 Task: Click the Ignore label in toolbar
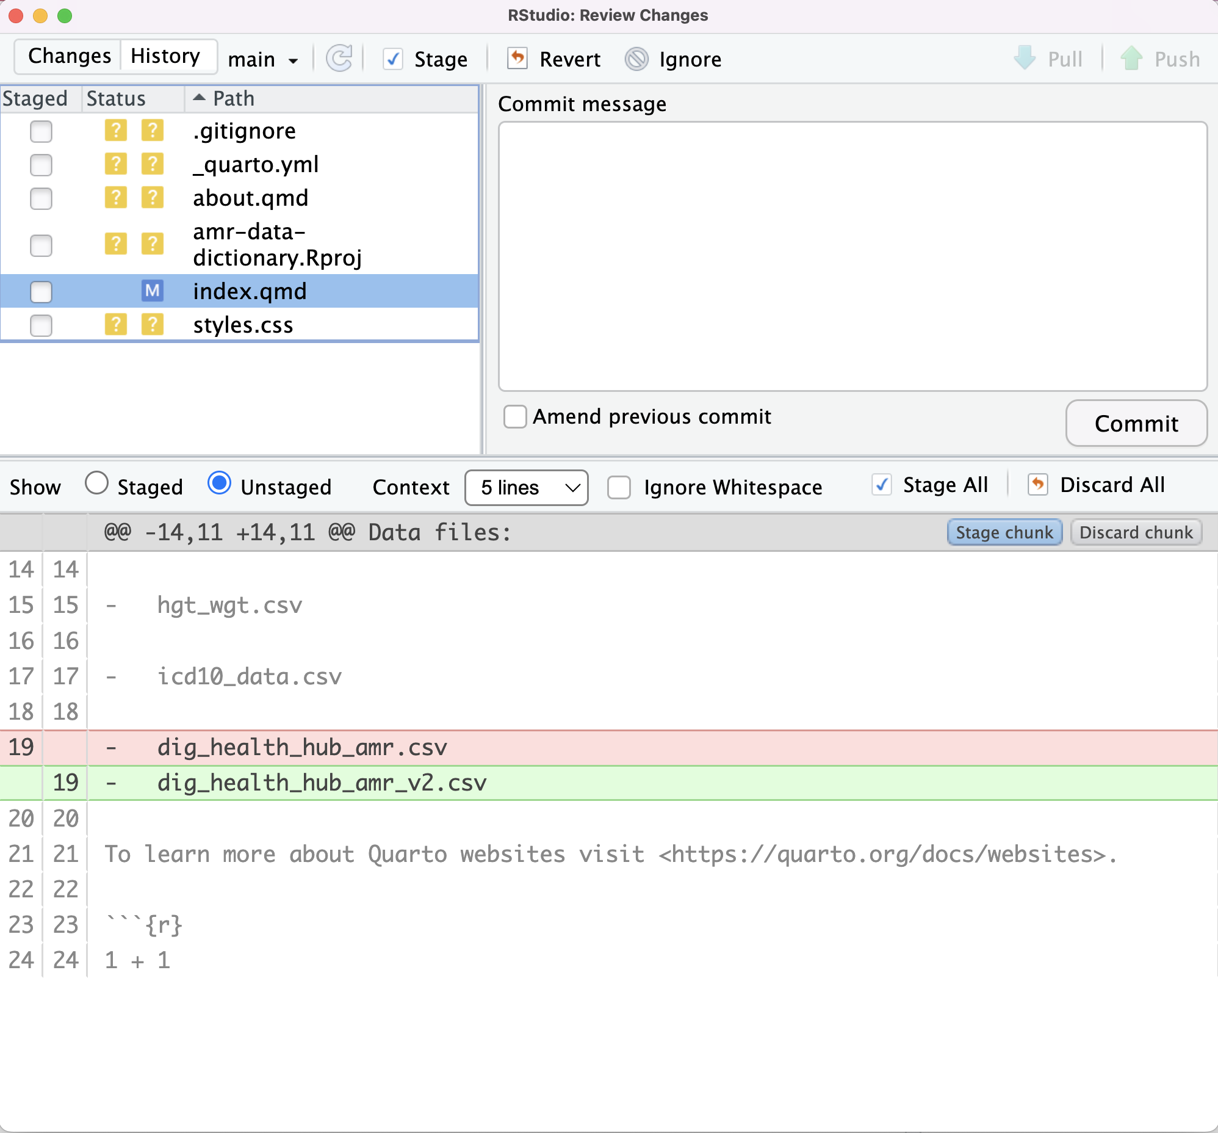[691, 59]
